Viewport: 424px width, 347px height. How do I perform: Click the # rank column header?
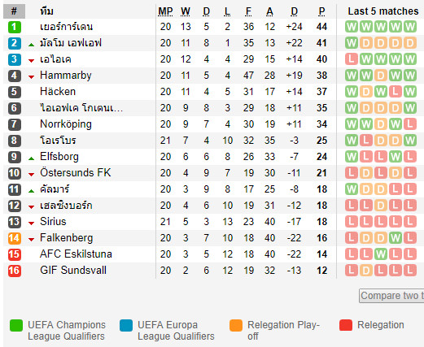pos(14,11)
